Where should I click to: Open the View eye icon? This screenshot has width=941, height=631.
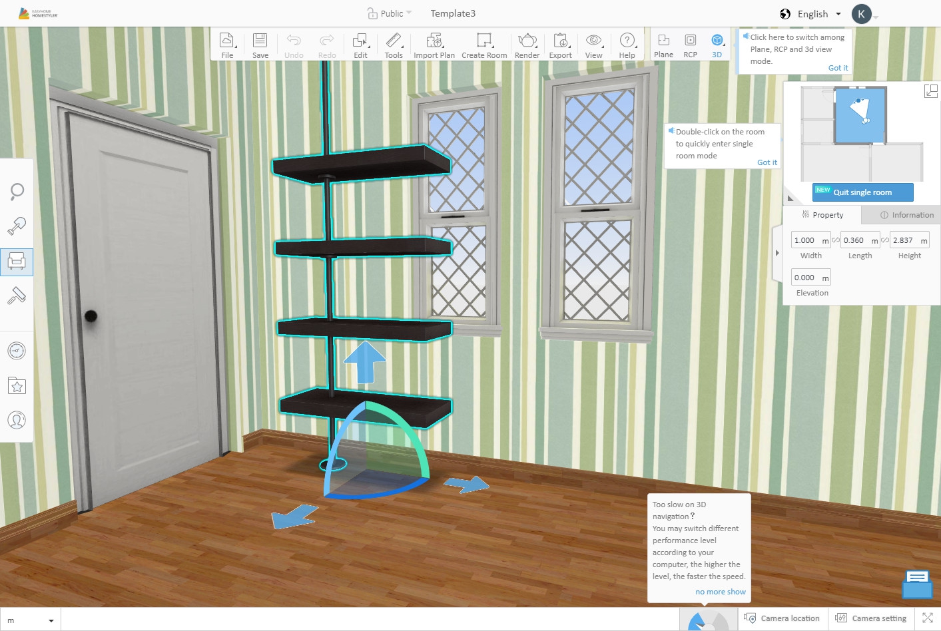tap(594, 40)
